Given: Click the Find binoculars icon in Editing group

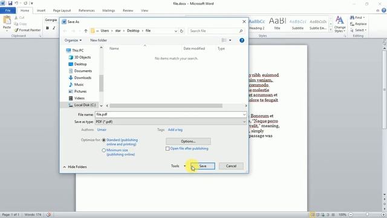Looking at the screenshot, I should [x=352, y=18].
